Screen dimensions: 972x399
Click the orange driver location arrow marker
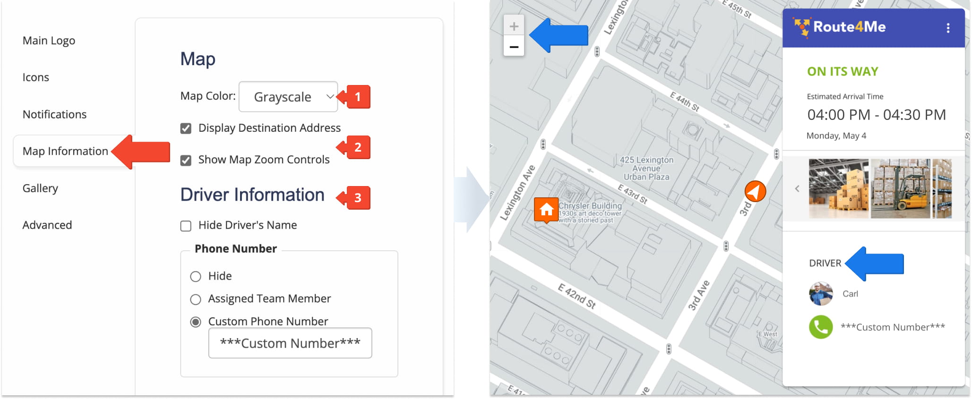tap(755, 191)
